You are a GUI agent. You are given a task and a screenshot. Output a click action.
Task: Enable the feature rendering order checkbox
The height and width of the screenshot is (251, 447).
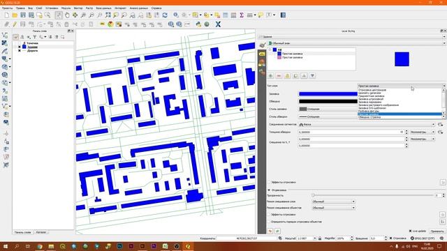coord(269,222)
